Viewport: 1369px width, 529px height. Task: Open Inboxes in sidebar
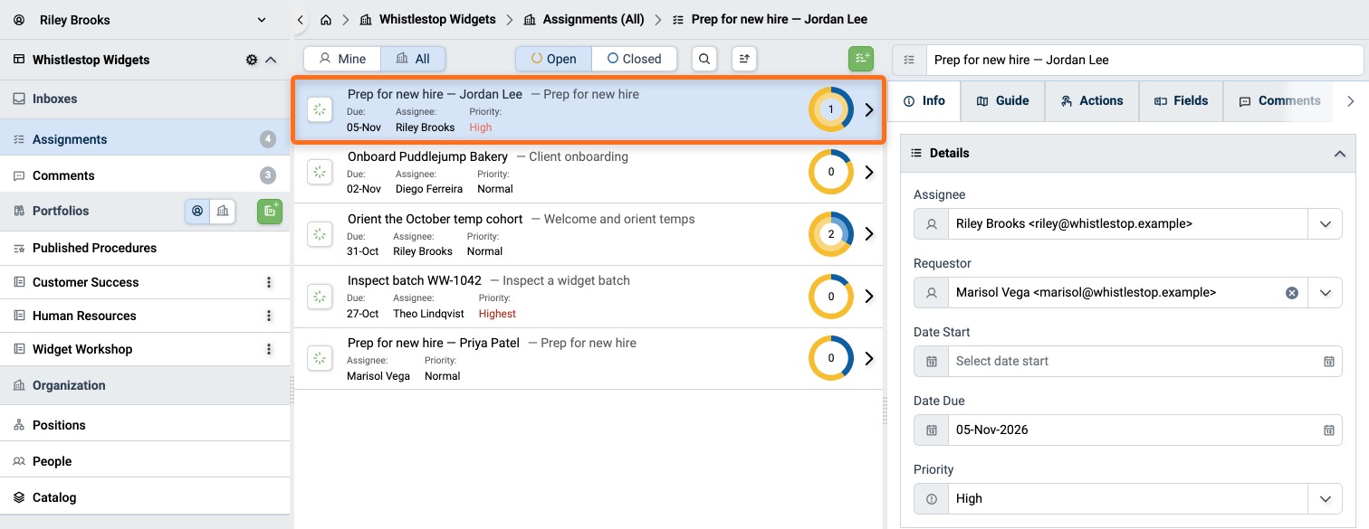[145, 99]
